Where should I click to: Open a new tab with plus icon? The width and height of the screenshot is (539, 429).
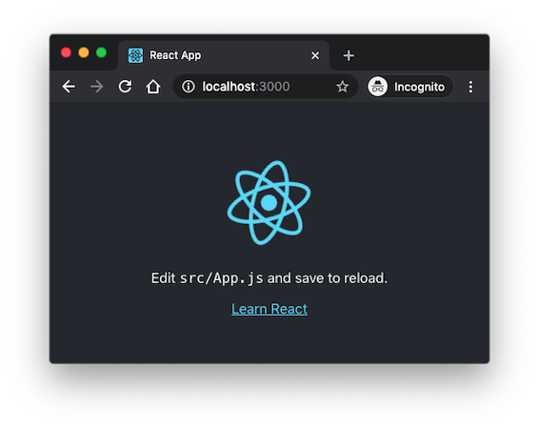[349, 55]
